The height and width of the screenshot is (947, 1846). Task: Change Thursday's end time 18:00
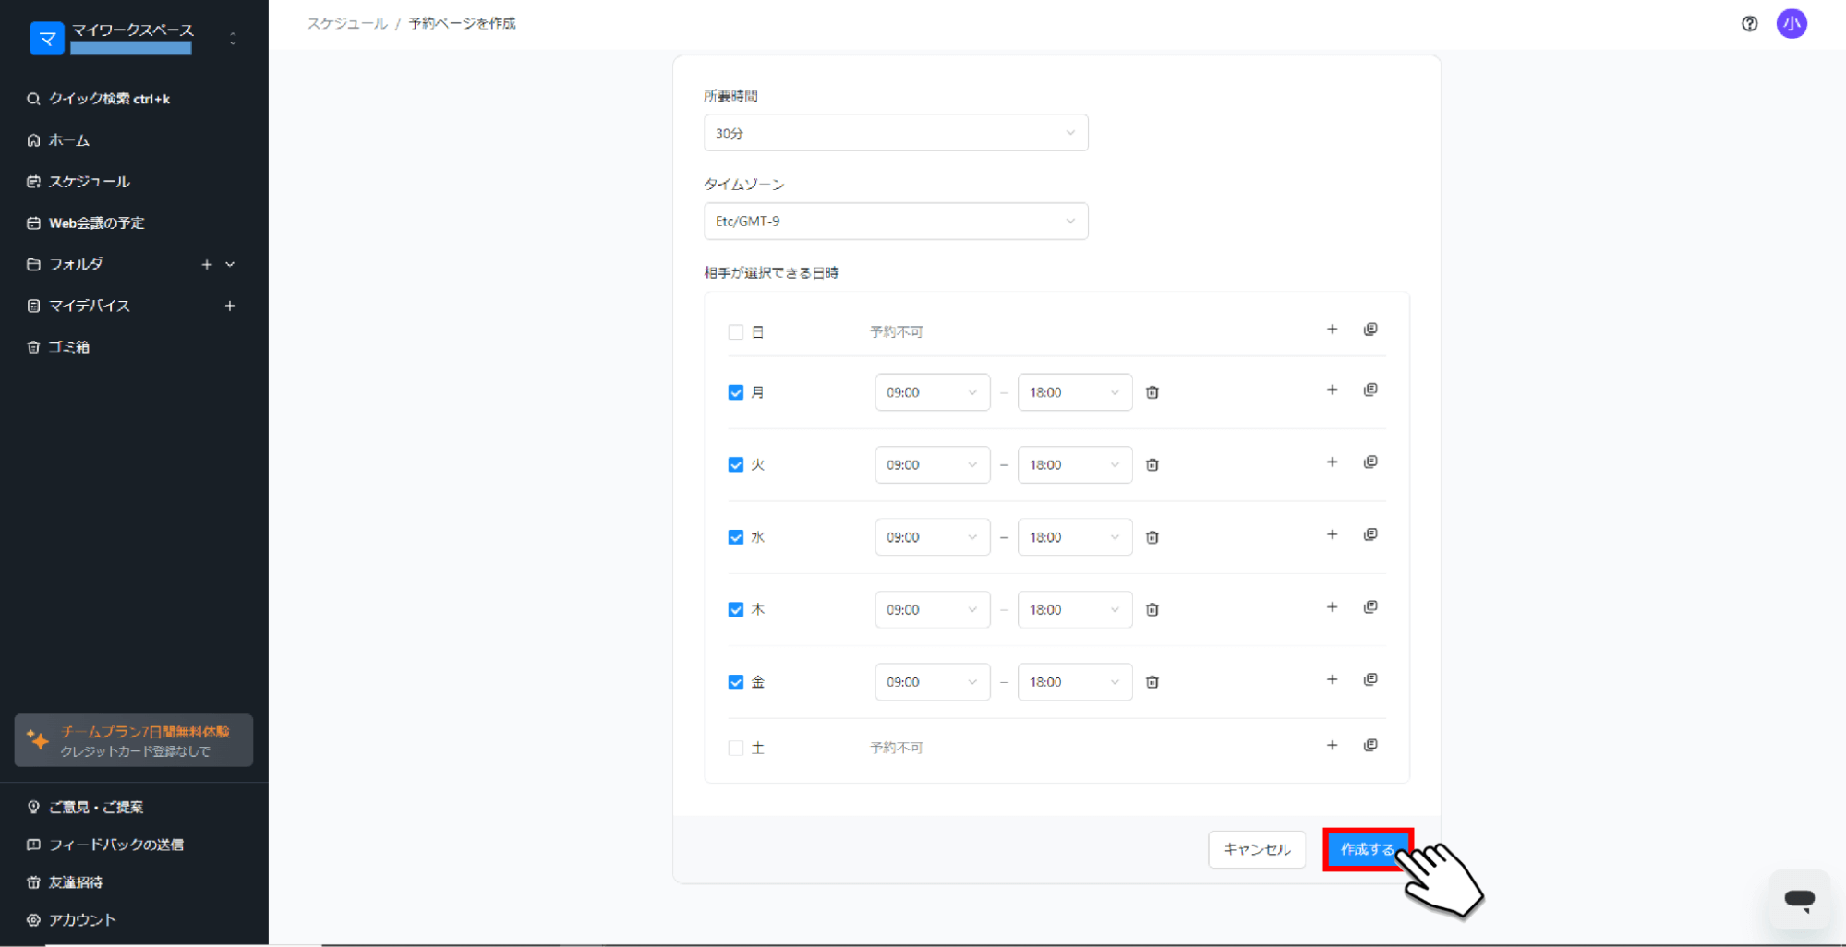1075,610
